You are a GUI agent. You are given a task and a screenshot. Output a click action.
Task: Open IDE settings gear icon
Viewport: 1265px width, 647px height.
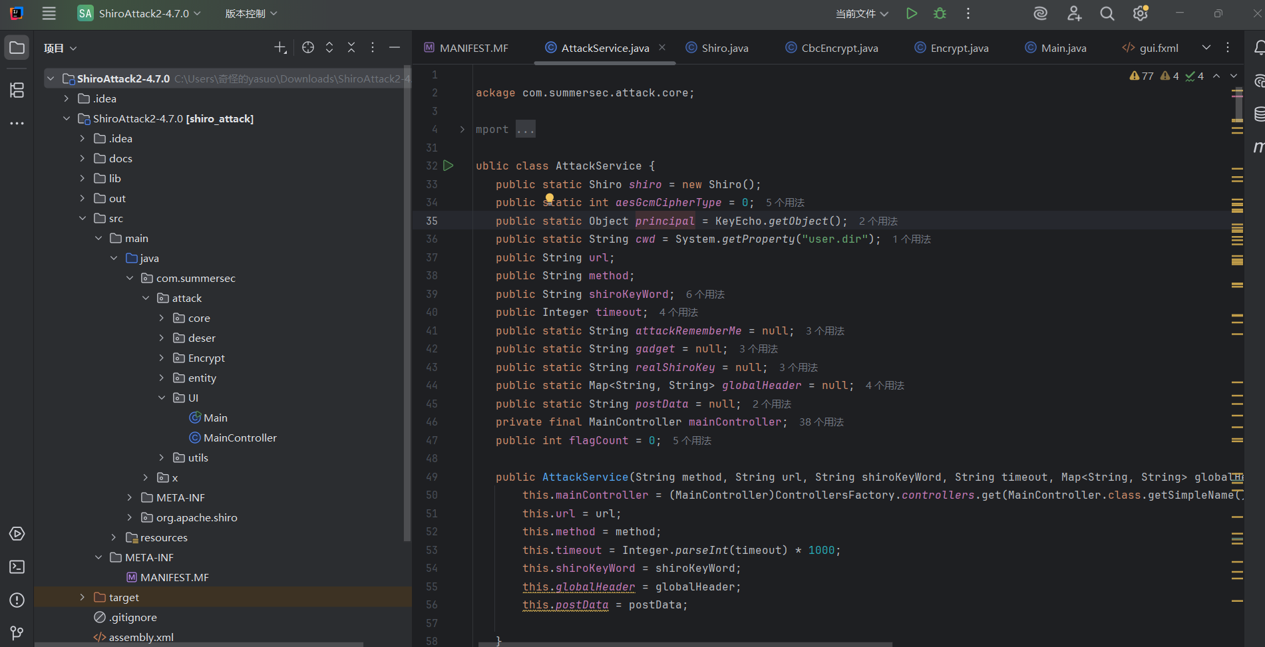click(1140, 13)
